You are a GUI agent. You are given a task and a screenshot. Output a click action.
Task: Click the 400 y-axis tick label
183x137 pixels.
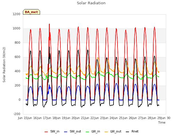click(x=17, y=71)
